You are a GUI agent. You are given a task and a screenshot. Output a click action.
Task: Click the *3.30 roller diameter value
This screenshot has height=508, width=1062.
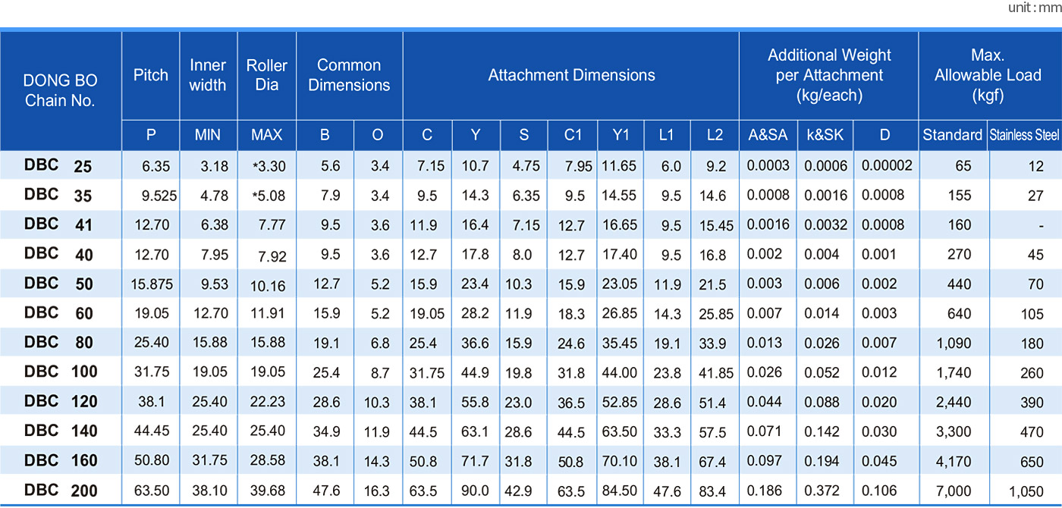[269, 166]
